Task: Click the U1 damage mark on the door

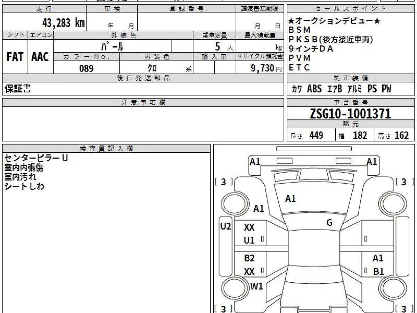Action: point(249,240)
